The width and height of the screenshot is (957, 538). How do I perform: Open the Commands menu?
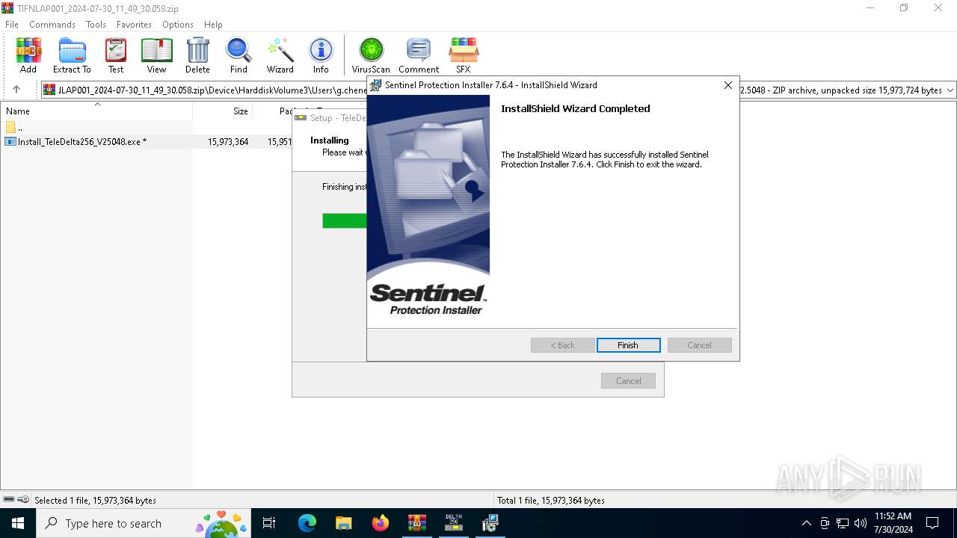[x=52, y=24]
